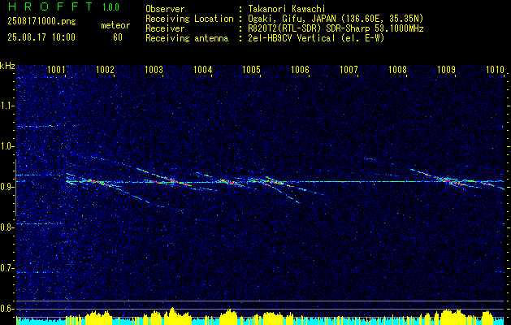Click the 0.9 kHz frequency label
This screenshot has width=511, height=325.
(6, 187)
